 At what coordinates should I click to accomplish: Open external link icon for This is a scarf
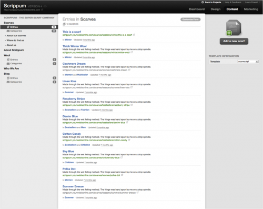coord(134,35)
